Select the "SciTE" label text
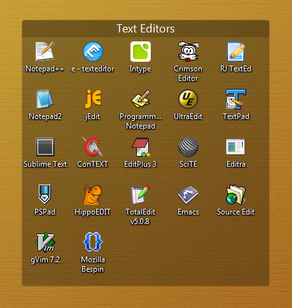The image size is (292, 308). pyautogui.click(x=188, y=164)
